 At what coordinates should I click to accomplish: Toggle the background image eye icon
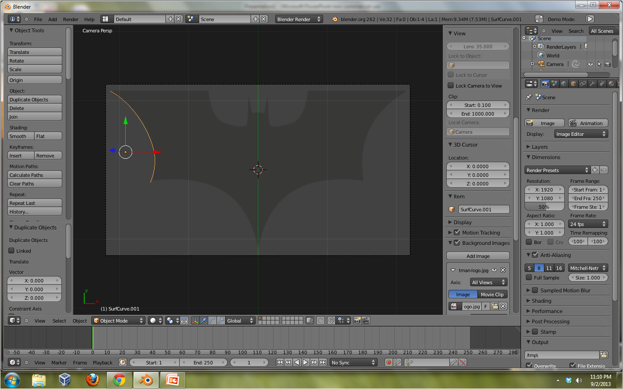pos(494,270)
